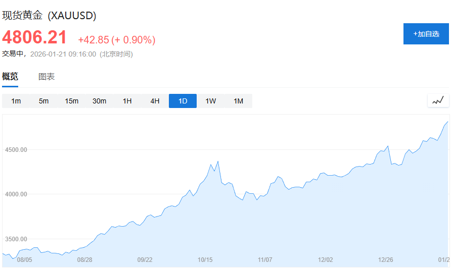This screenshot has width=451, height=270.
Task: Select the active 1D interval
Action: (x=183, y=101)
